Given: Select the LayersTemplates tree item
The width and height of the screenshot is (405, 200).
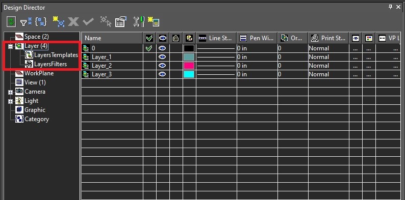Looking at the screenshot, I should click(x=56, y=55).
